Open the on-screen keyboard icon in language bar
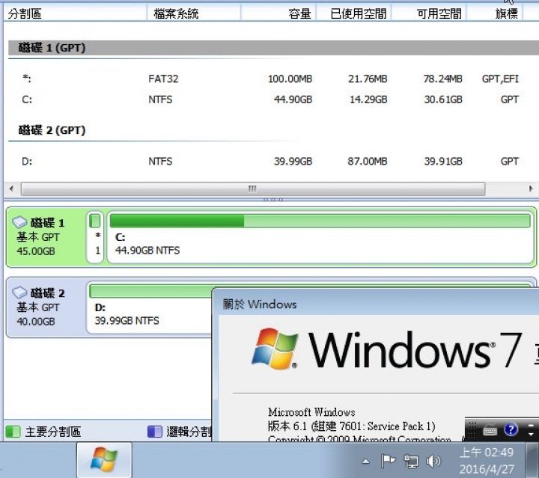 (490, 429)
